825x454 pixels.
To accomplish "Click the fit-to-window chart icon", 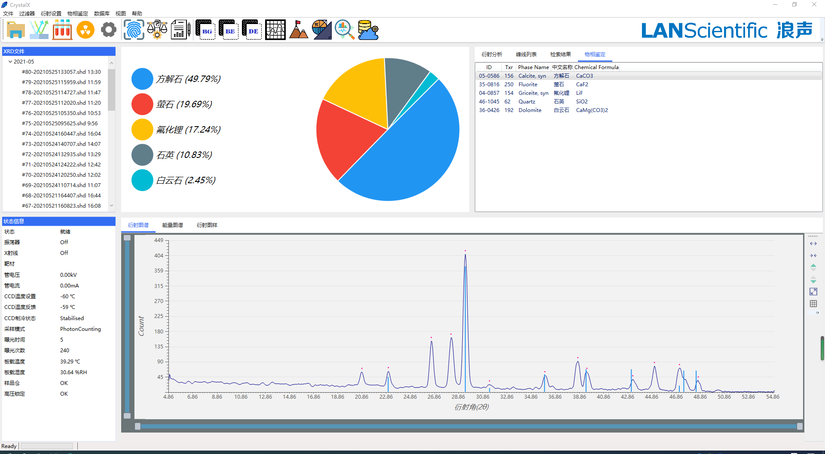I will pos(813,292).
